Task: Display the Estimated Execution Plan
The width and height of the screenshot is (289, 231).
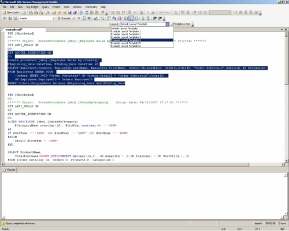Action: (84, 18)
